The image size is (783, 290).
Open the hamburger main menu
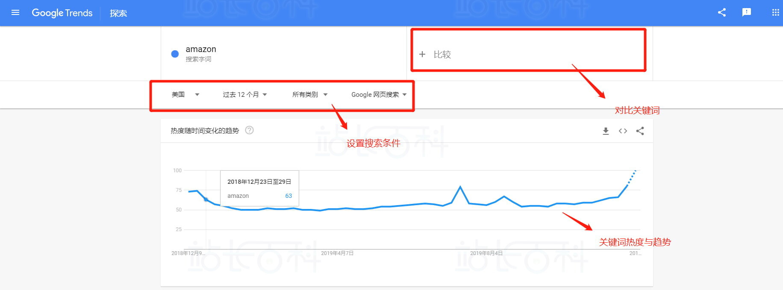[x=15, y=13]
